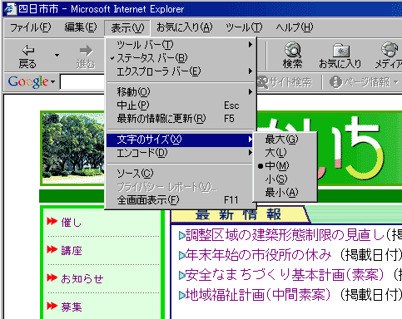
Task: Open the ヘルプ(H) menu
Action: pyautogui.click(x=295, y=27)
